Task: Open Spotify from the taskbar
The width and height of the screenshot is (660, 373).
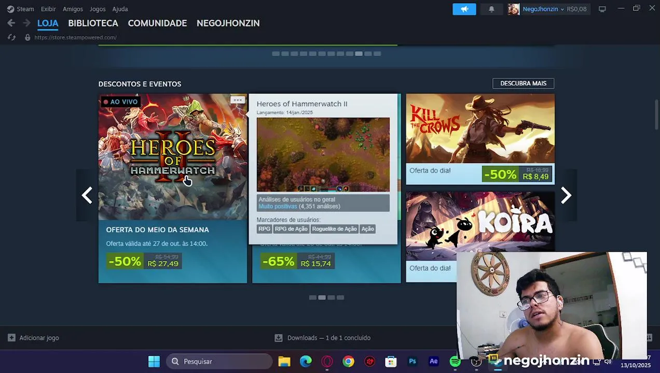Action: [x=455, y=362]
